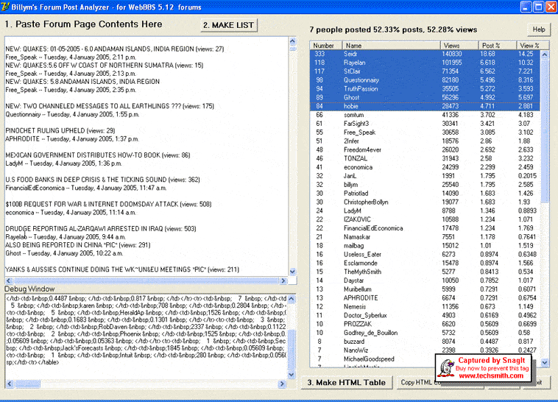Click the Debug Window scroll down arrow

(292, 375)
